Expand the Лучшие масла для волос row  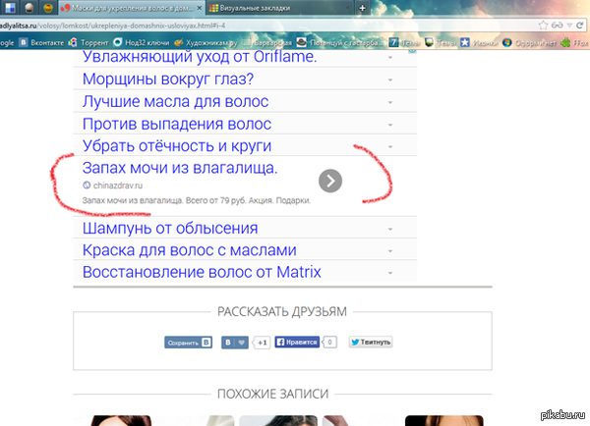click(x=390, y=102)
